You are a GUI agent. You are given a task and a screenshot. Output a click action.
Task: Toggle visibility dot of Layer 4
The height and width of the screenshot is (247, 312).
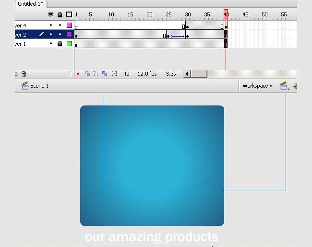tap(51, 25)
